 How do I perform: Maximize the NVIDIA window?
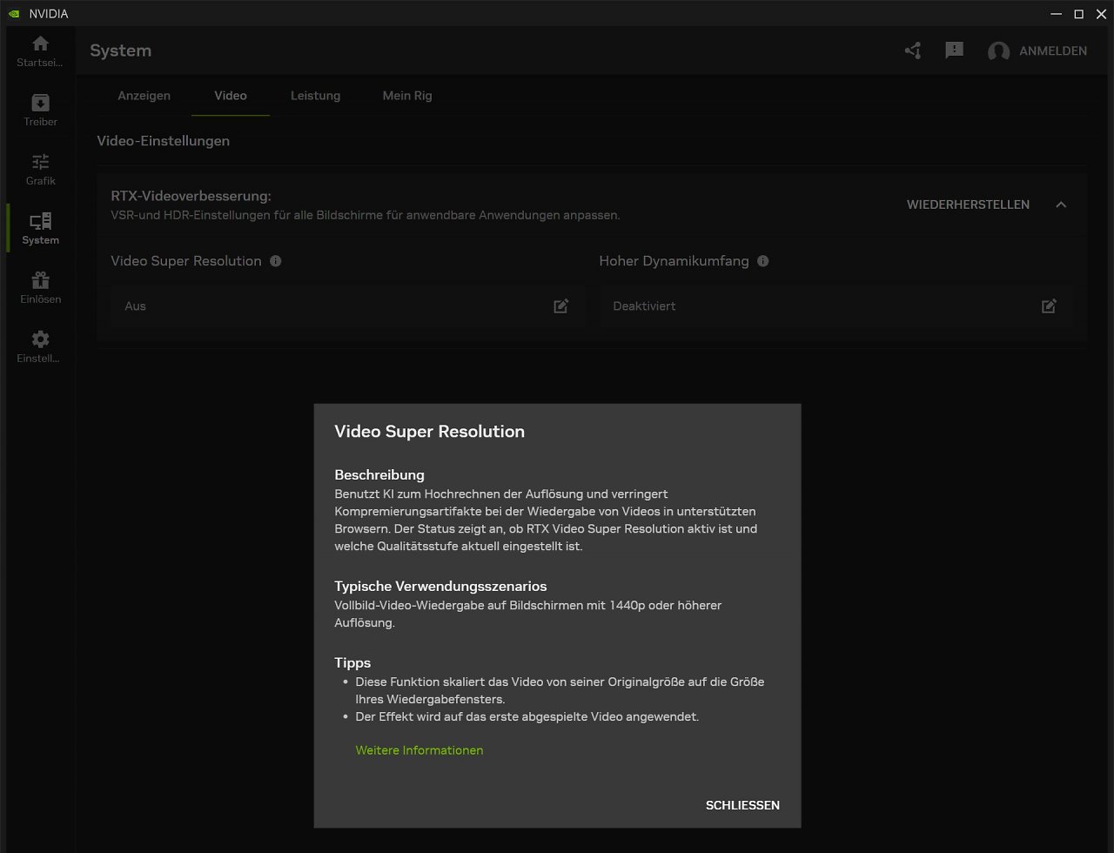tap(1079, 14)
